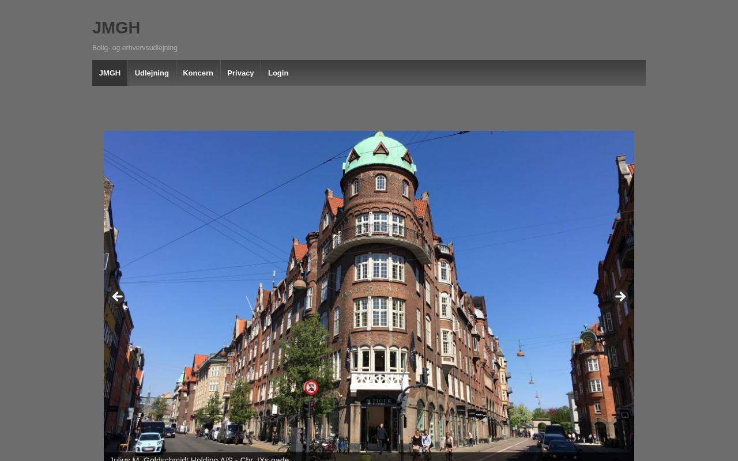738x461 pixels.
Task: Click the clock on the right-hand building
Action: pyautogui.click(x=589, y=342)
